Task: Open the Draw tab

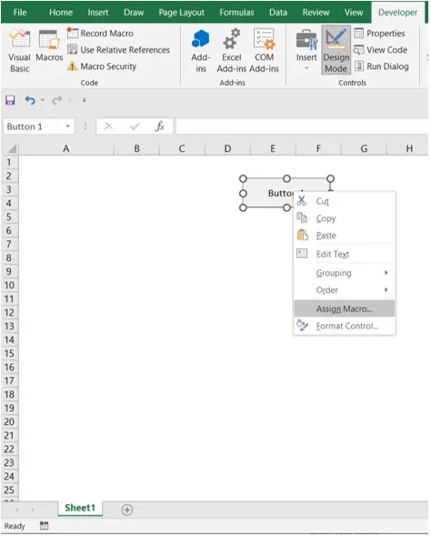Action: click(134, 13)
